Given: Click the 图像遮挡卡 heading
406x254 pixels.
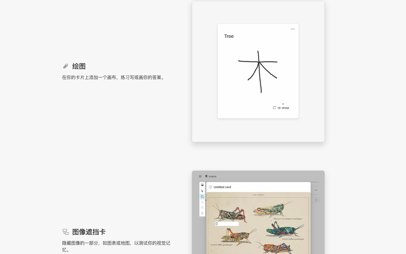Looking at the screenshot, I should tap(89, 232).
